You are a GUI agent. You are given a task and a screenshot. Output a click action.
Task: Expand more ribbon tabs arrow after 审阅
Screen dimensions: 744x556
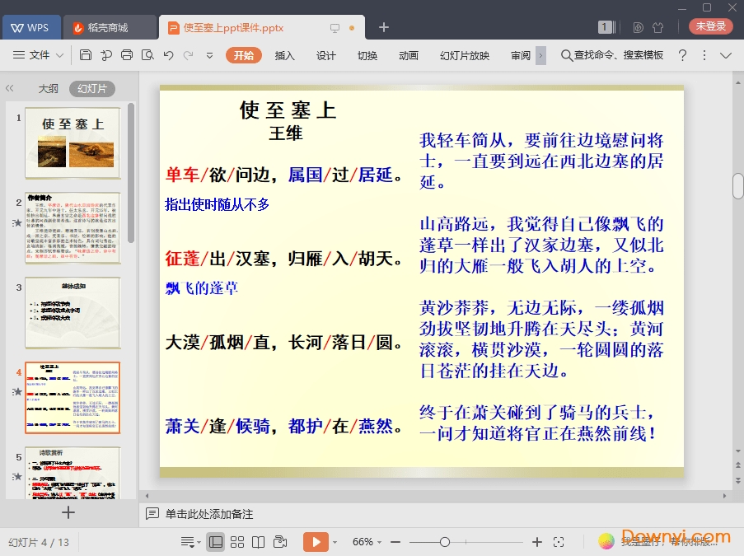pyautogui.click(x=540, y=55)
